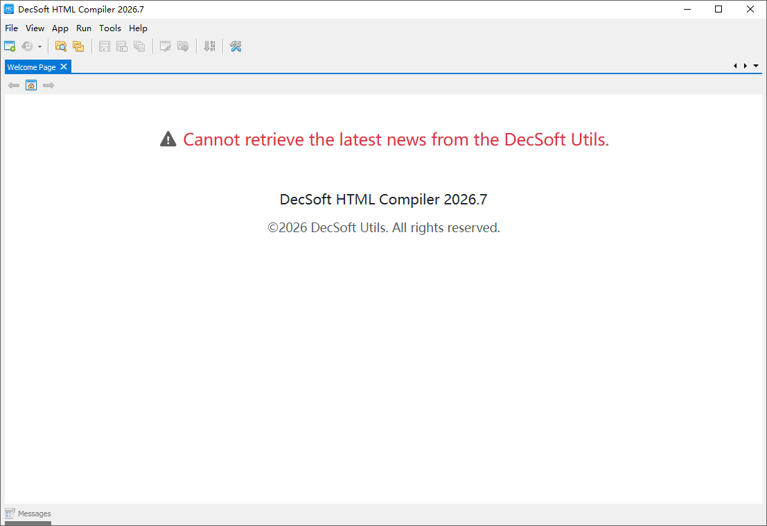Open the View menu
767x526 pixels.
[x=35, y=28]
